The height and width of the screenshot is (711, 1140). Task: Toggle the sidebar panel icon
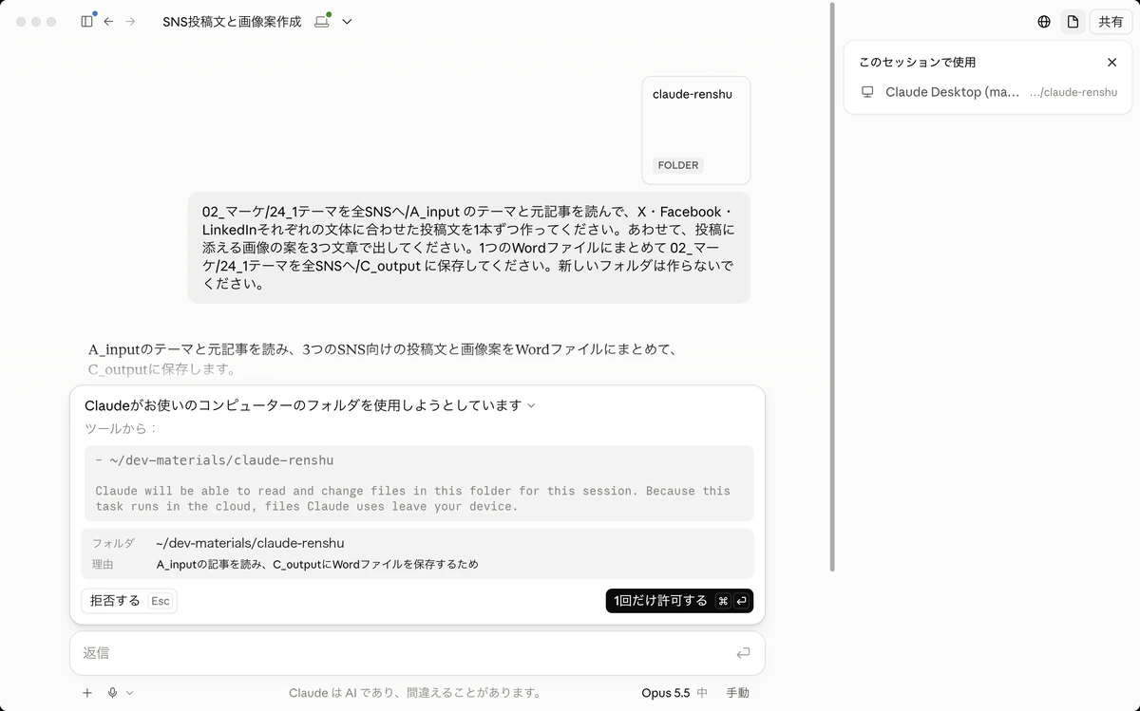click(87, 21)
